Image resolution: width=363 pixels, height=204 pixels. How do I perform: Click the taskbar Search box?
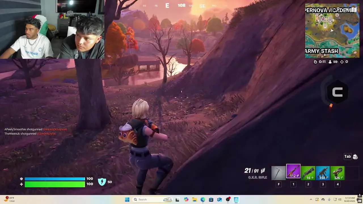(152, 199)
